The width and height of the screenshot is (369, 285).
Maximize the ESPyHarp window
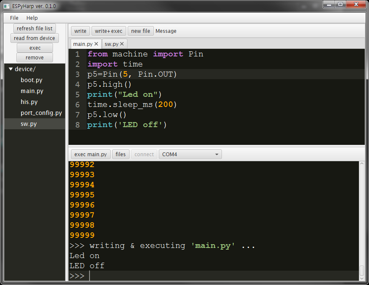click(340, 4)
